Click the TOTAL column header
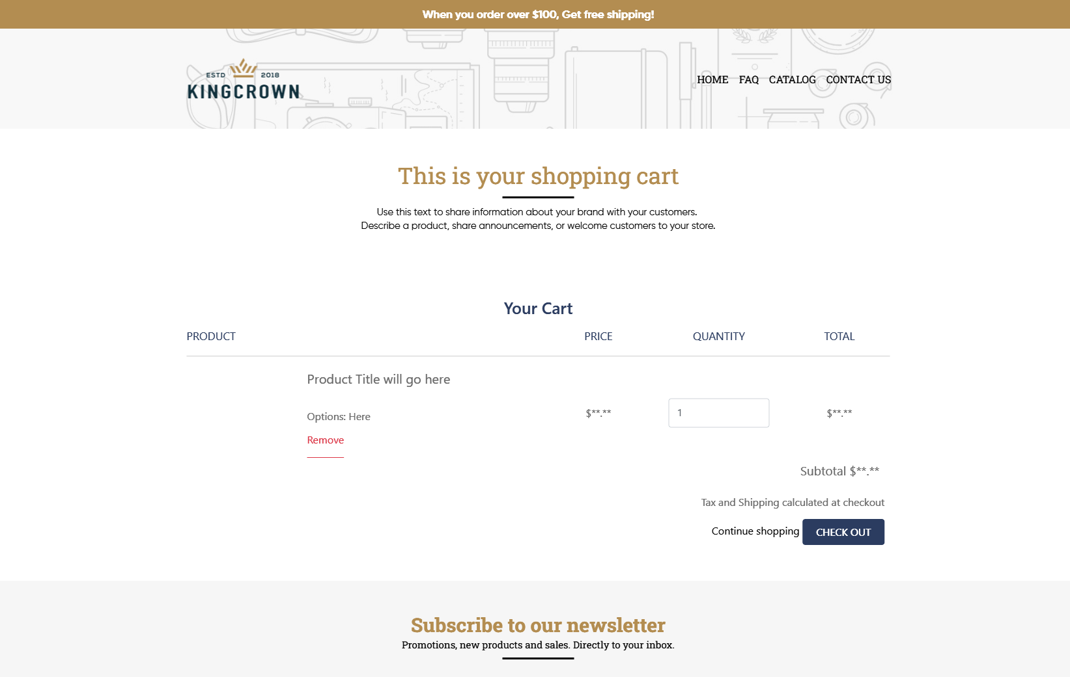This screenshot has width=1070, height=677. (839, 336)
